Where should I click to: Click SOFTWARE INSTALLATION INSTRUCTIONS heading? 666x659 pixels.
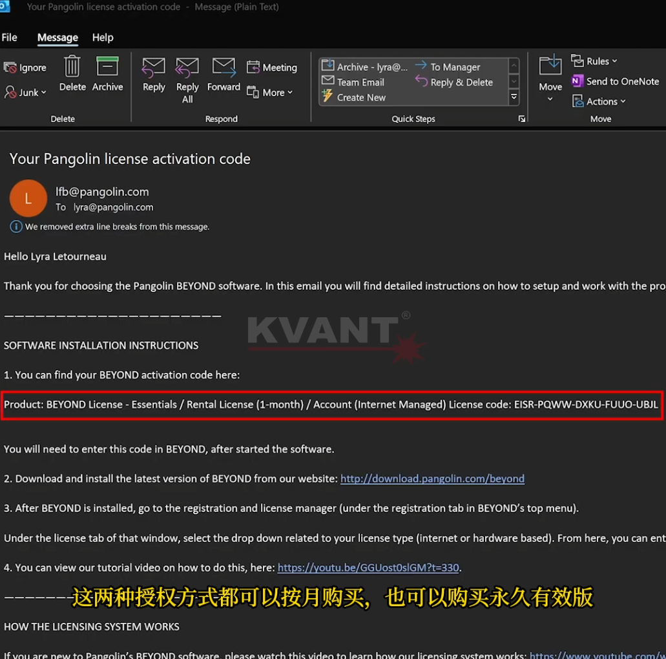(101, 346)
